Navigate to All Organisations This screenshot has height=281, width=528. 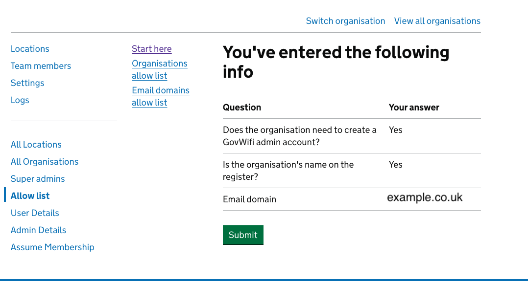point(45,162)
